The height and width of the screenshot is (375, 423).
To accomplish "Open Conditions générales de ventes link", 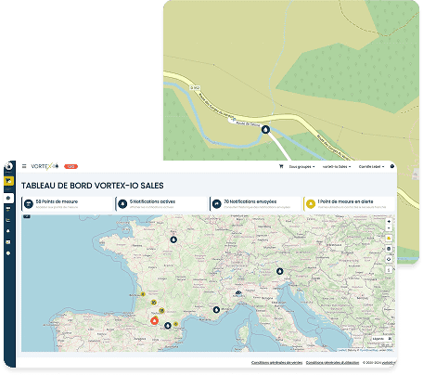I will click(x=276, y=363).
